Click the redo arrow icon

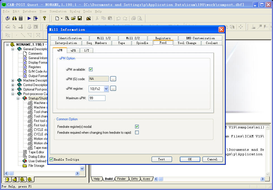[125, 18]
